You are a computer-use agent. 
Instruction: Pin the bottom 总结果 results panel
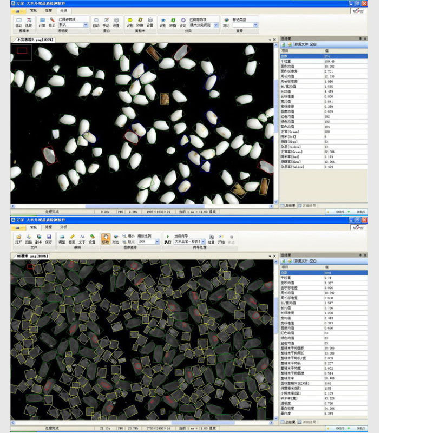pyautogui.click(x=360, y=255)
